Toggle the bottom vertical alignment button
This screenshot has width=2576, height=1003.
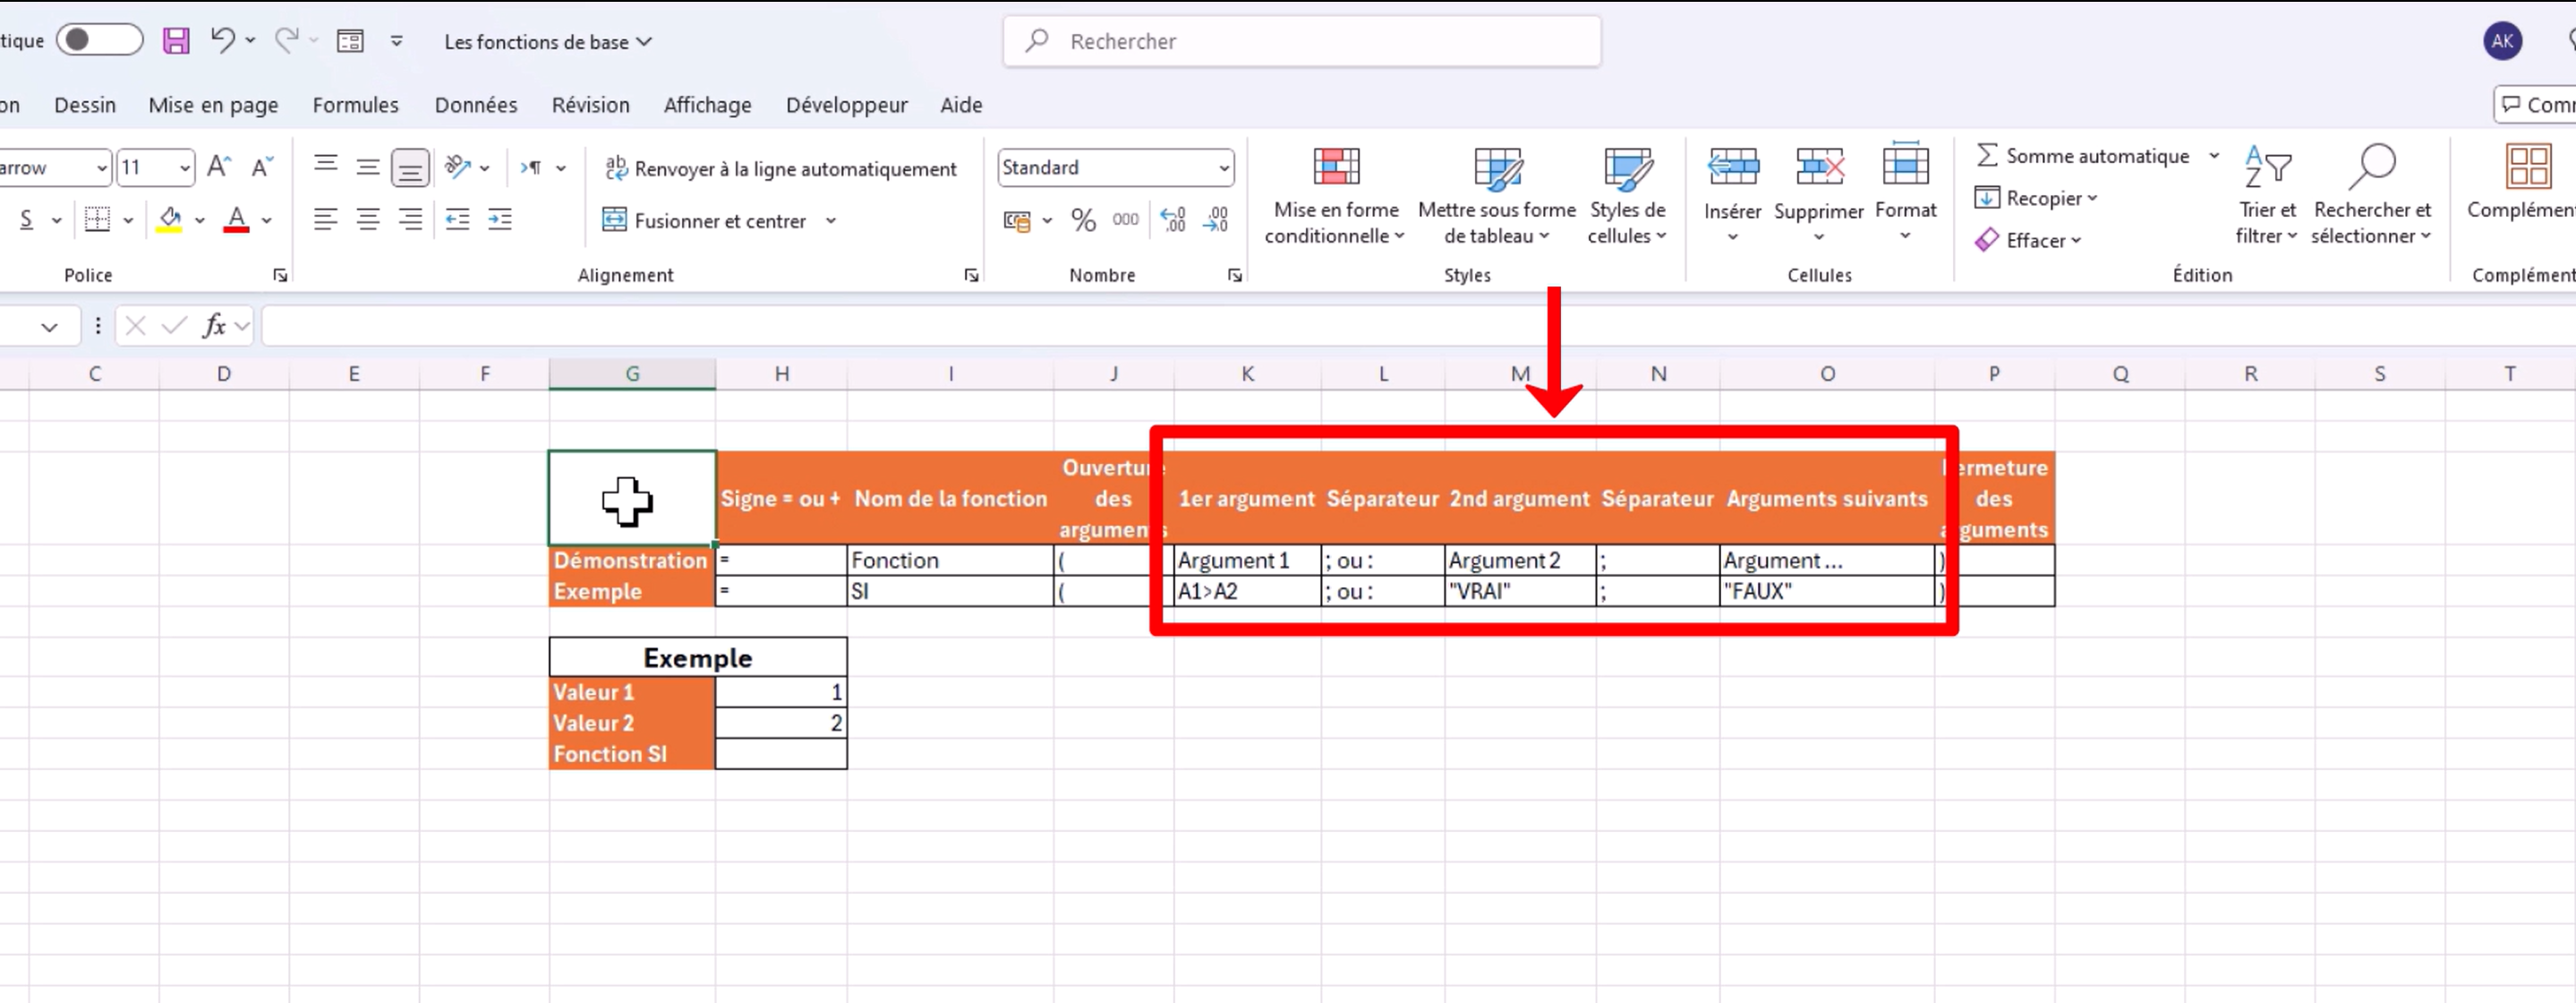pyautogui.click(x=410, y=168)
